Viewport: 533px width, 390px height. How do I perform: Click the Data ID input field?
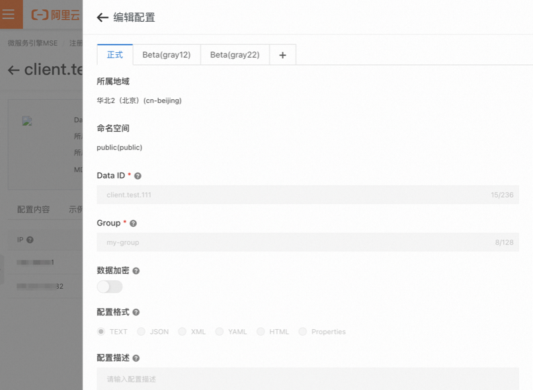pos(307,194)
